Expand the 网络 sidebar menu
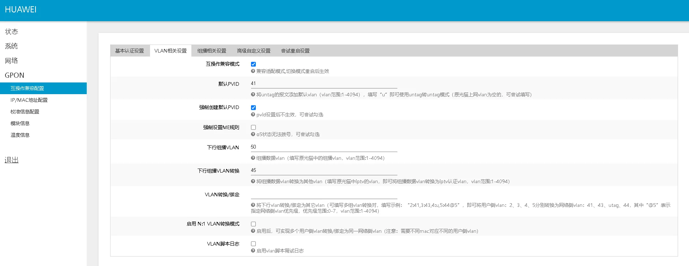689x266 pixels. (11, 61)
